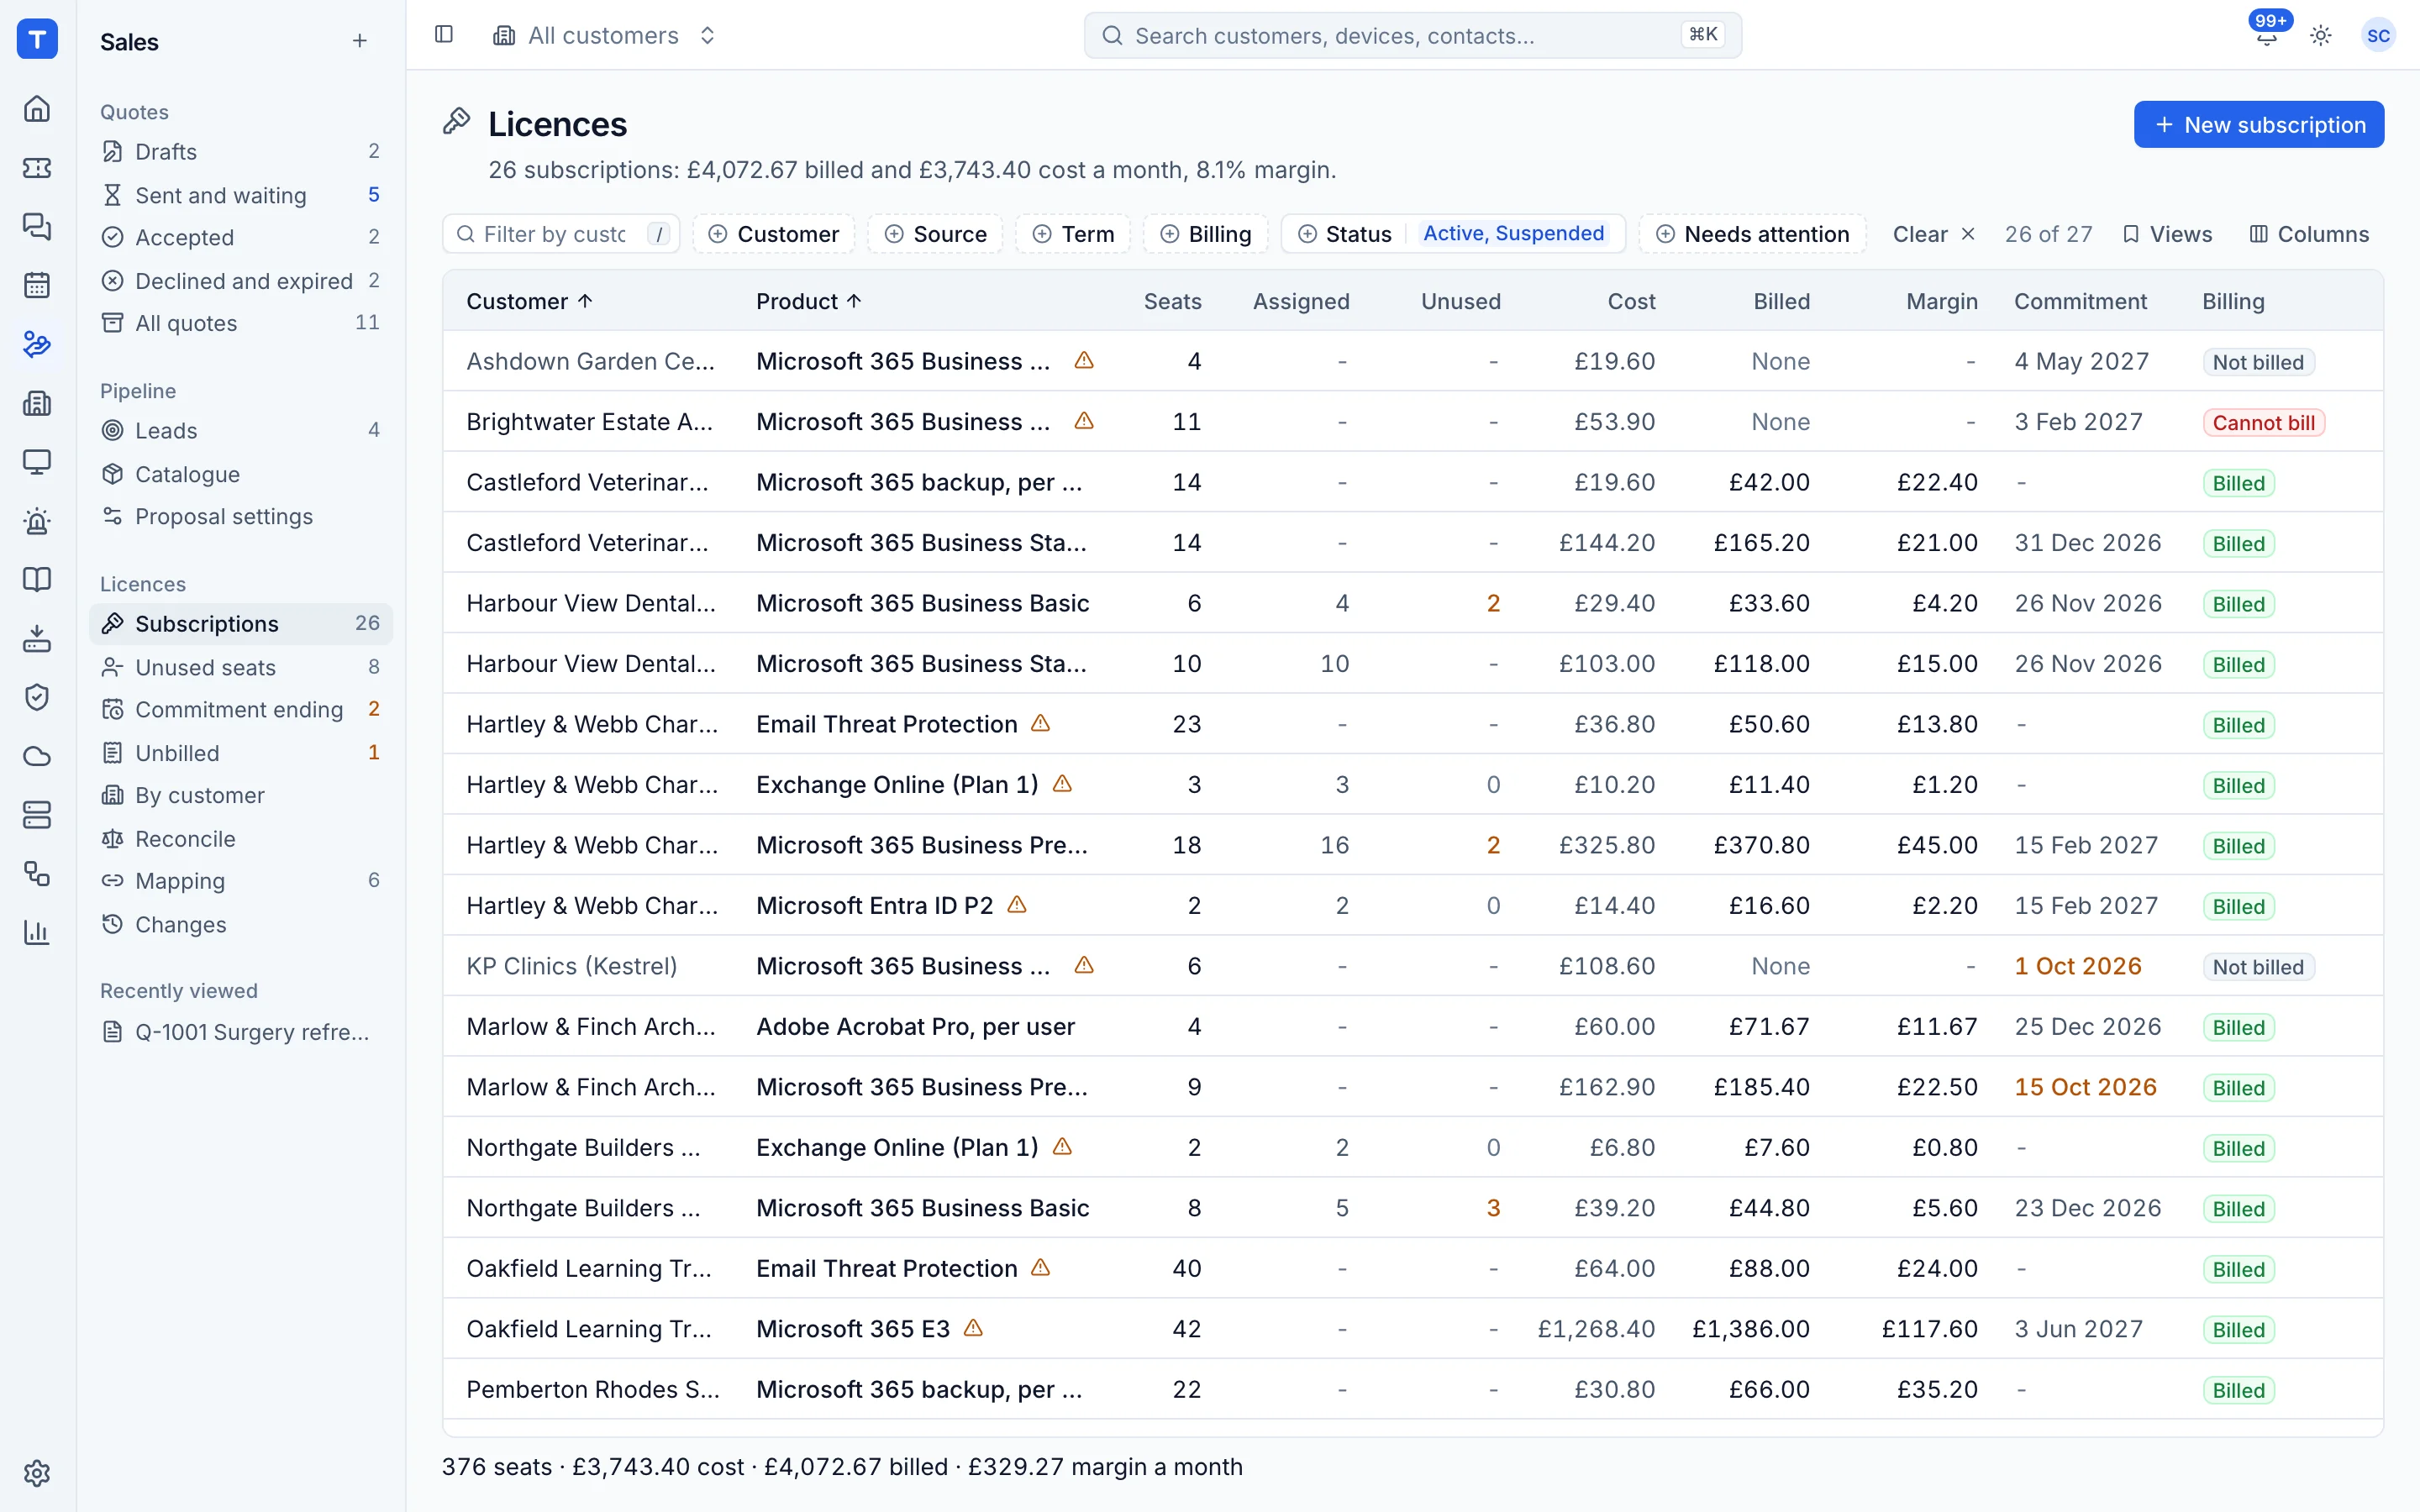Open Leads in Pipeline
The width and height of the screenshot is (2420, 1512).
point(240,430)
